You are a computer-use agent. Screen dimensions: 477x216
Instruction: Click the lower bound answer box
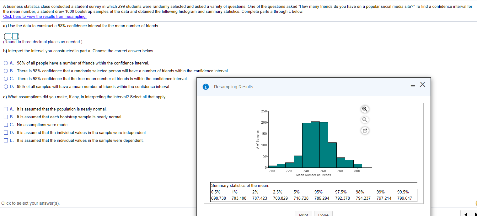point(8,36)
